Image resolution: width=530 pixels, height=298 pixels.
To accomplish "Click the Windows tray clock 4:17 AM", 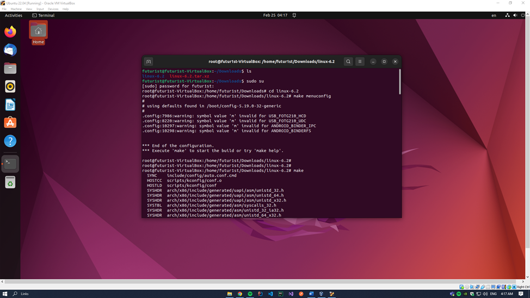I will (x=507, y=294).
